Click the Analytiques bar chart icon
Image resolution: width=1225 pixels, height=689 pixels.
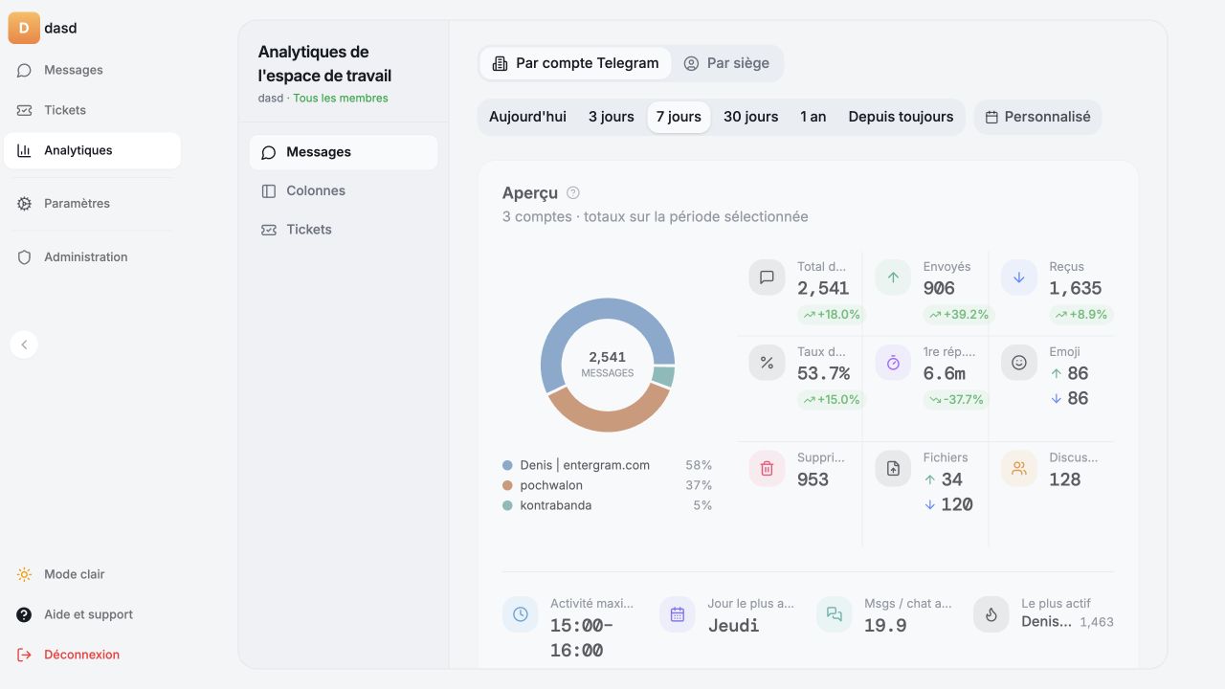pyautogui.click(x=25, y=150)
